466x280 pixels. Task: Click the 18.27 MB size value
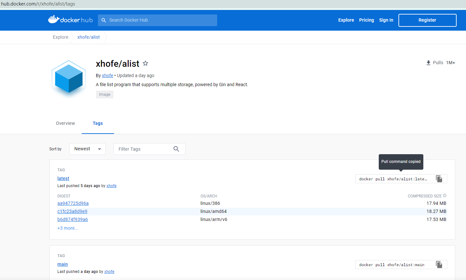point(436,211)
